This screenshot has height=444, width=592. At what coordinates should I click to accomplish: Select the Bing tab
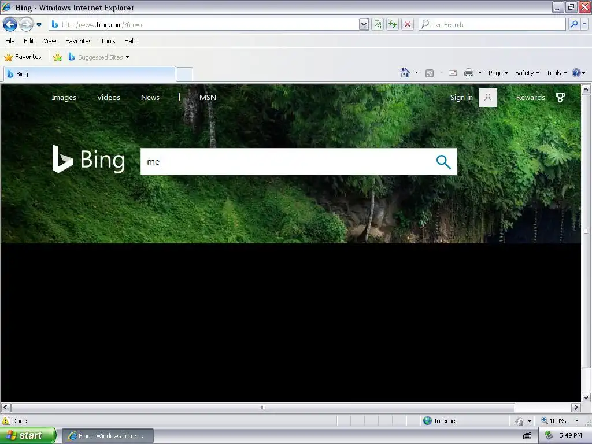(90, 74)
